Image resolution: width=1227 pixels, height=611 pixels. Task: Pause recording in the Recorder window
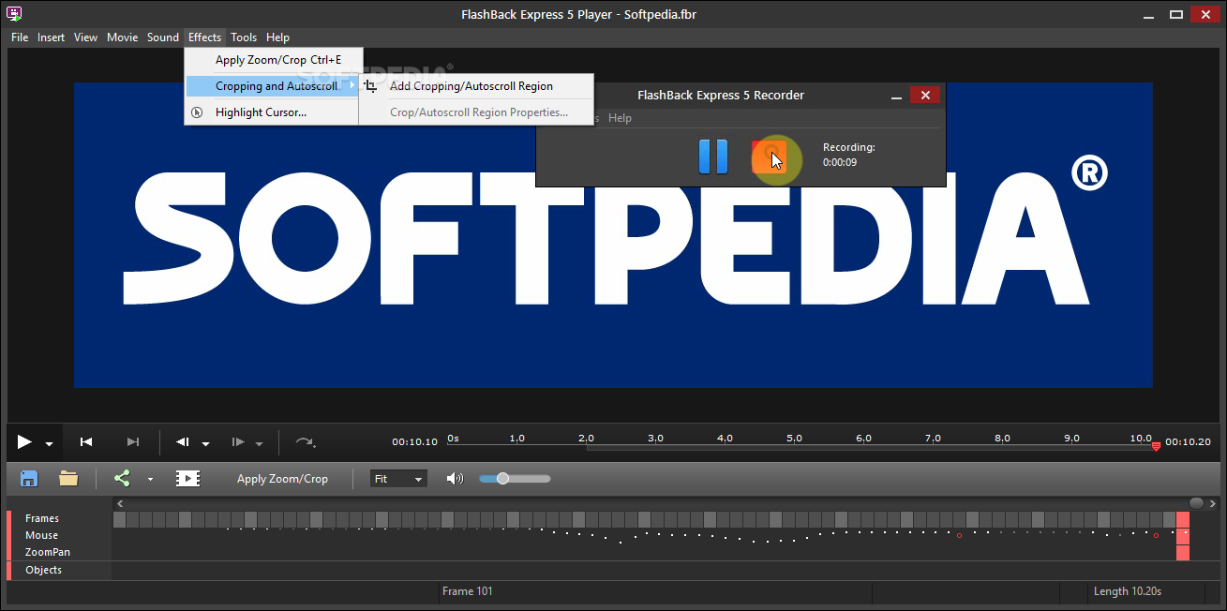click(713, 156)
